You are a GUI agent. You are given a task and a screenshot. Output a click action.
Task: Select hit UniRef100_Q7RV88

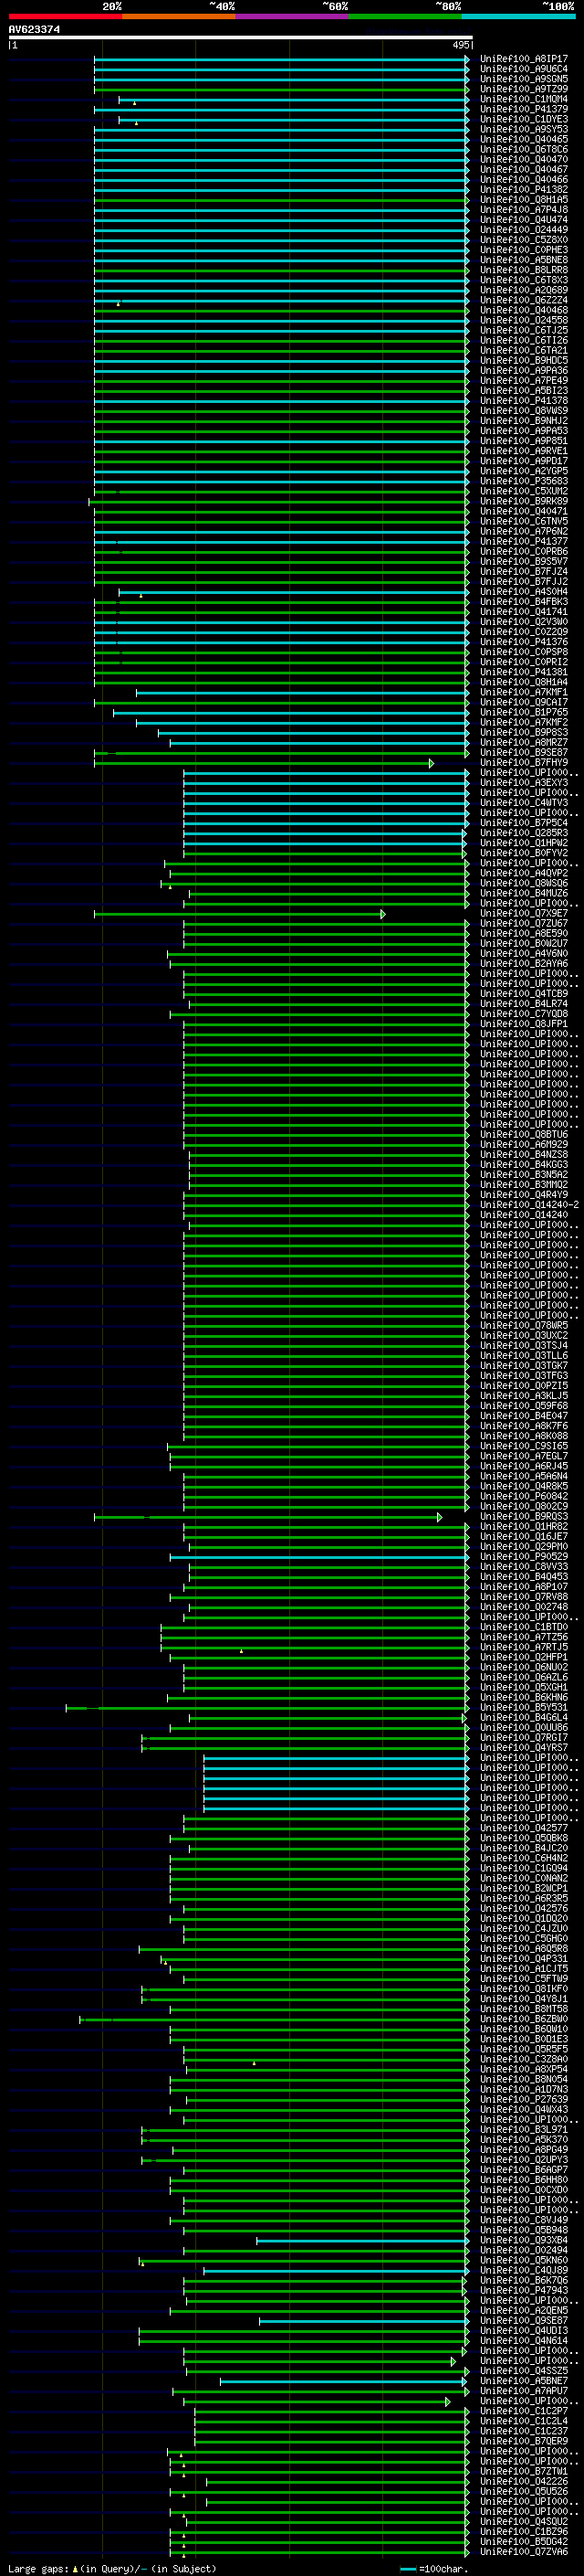[524, 1596]
